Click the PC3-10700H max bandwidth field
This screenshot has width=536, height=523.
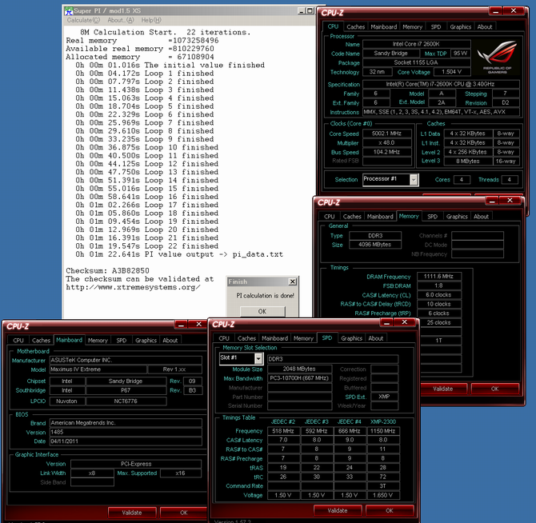[x=299, y=378]
